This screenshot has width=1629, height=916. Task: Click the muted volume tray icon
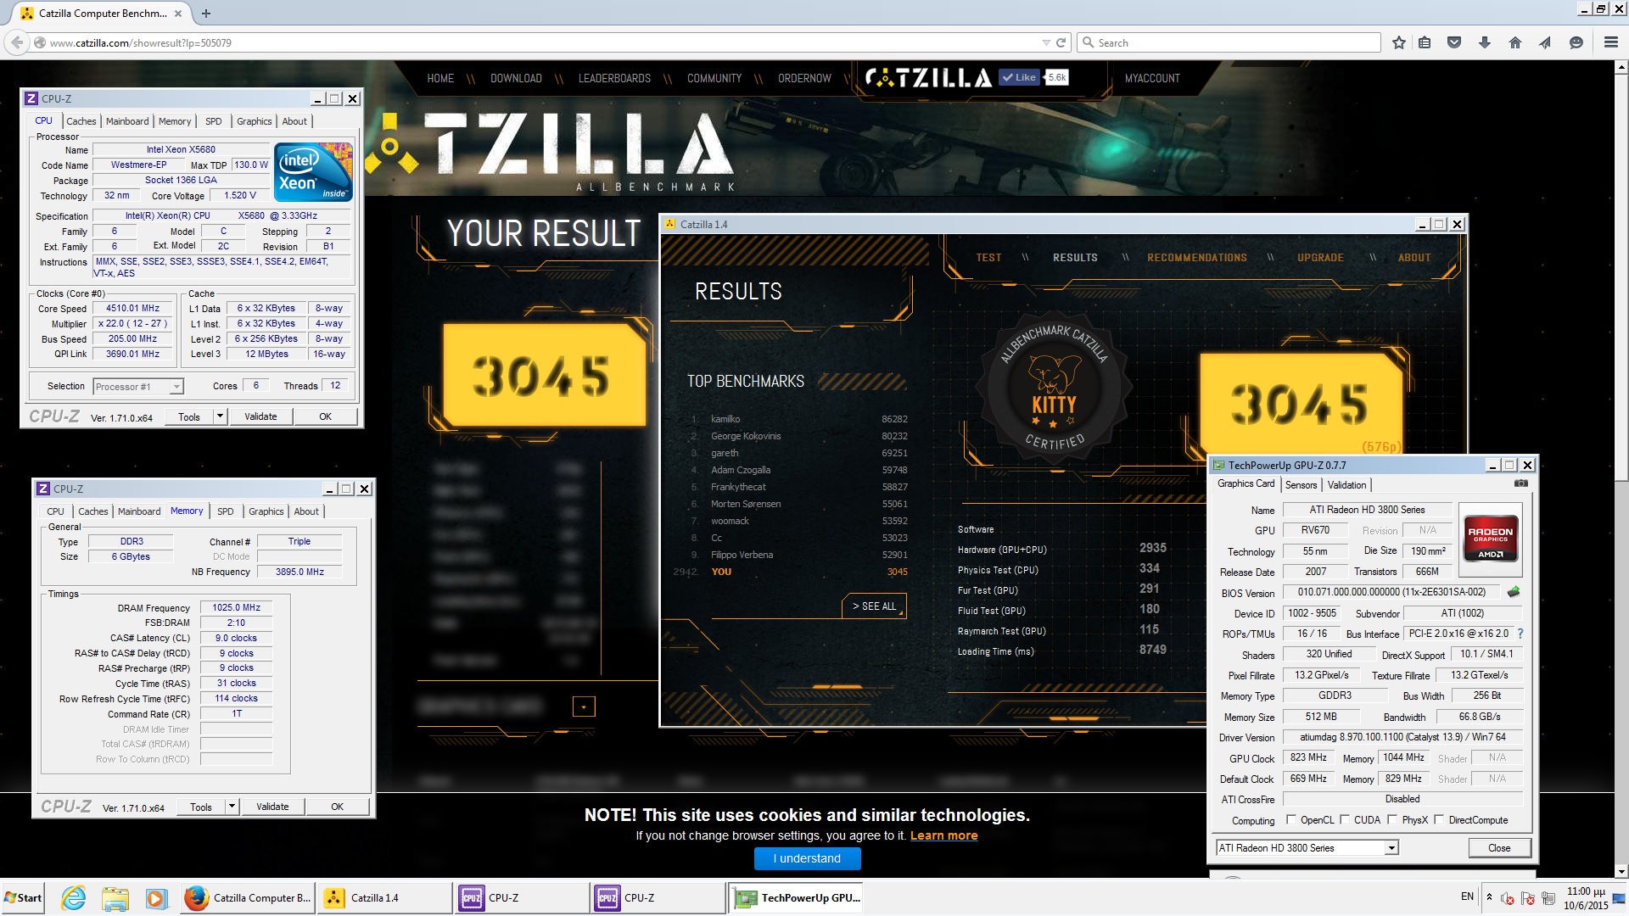tap(1508, 898)
